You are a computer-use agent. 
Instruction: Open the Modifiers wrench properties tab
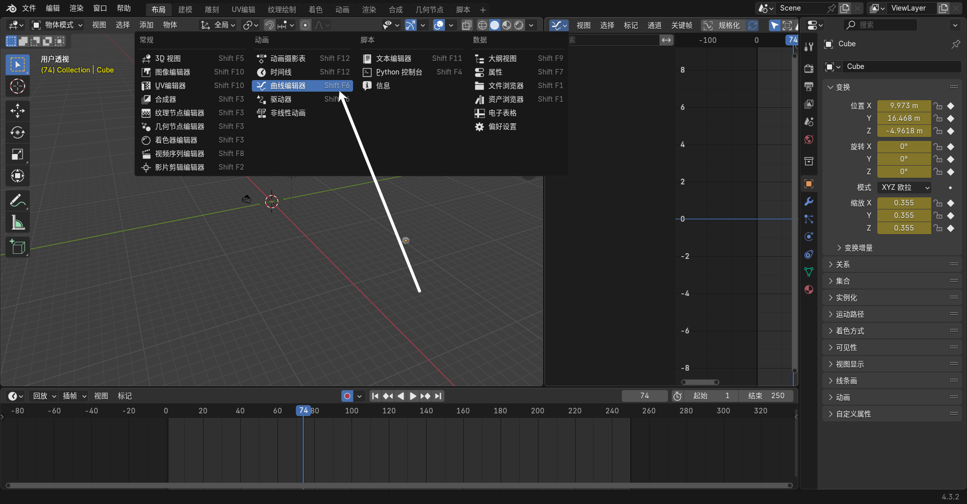coord(809,201)
